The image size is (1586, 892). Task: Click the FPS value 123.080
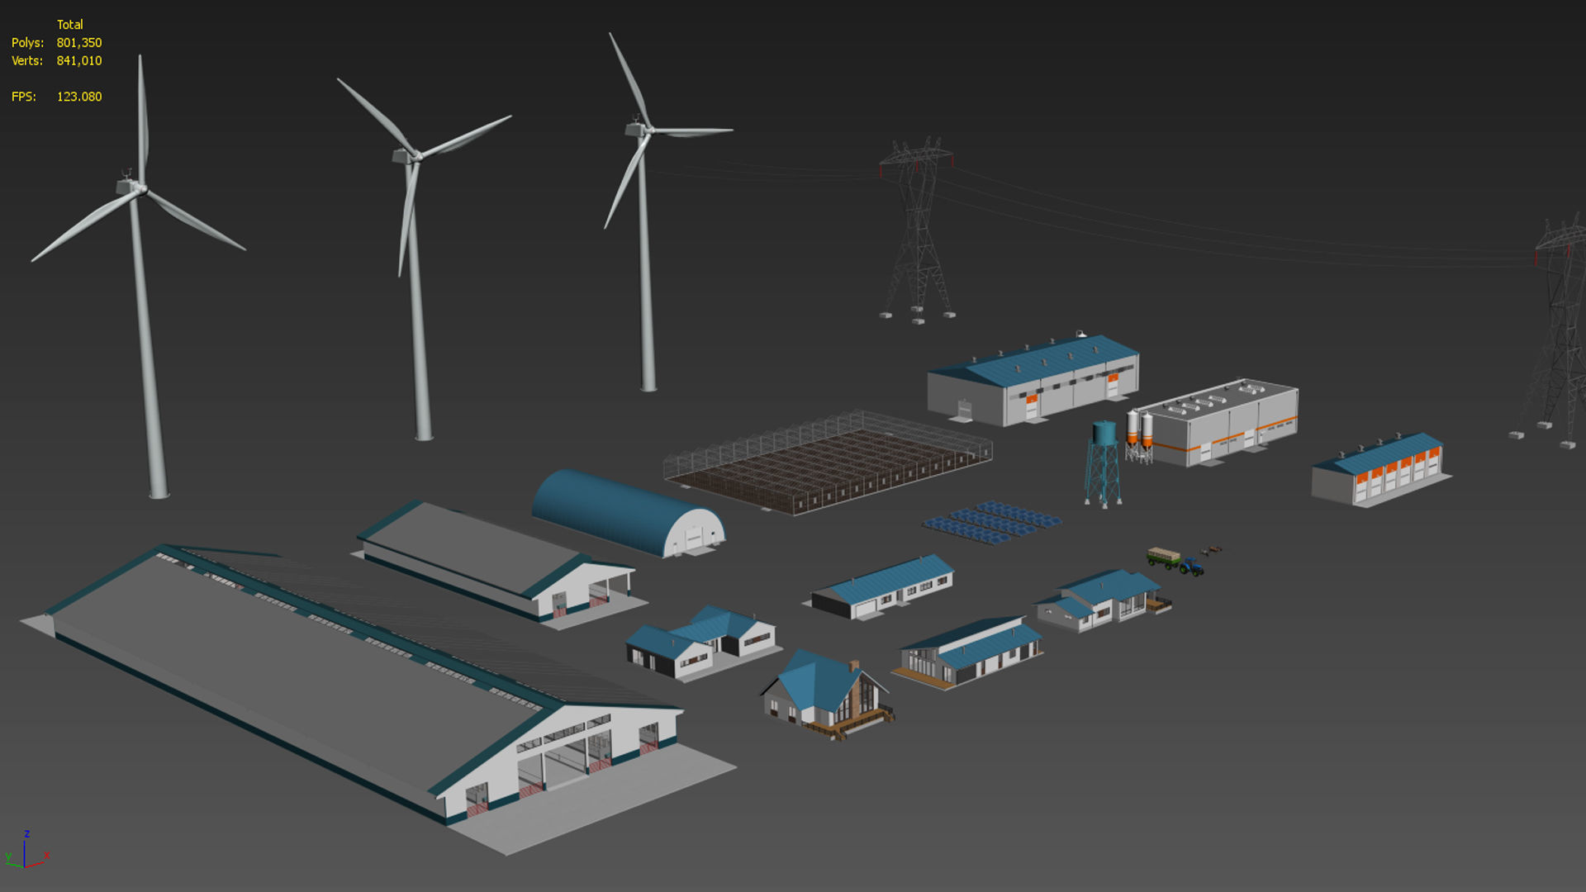point(79,97)
